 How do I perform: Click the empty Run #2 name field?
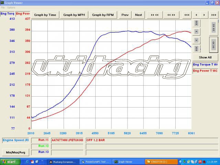click(x=67, y=146)
